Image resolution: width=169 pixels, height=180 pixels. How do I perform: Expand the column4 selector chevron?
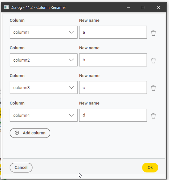[71, 115]
